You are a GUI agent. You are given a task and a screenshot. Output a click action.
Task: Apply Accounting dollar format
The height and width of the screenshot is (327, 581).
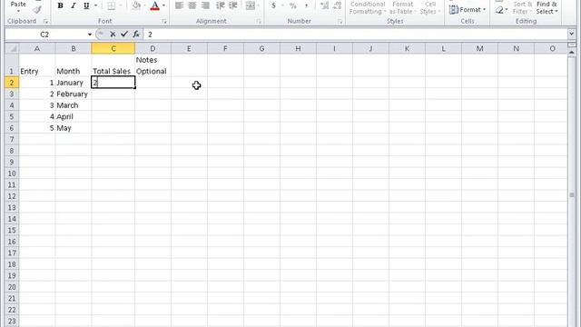(273, 5)
